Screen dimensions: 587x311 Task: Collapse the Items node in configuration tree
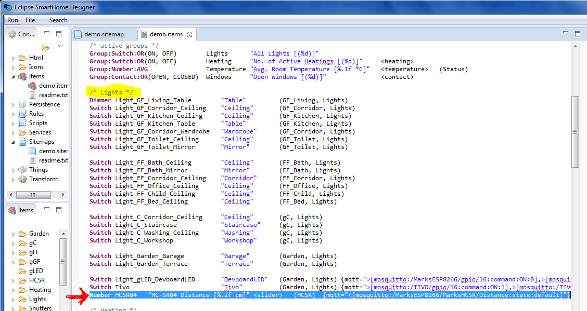tap(13, 76)
